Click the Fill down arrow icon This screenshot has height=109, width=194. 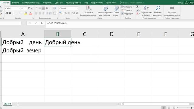point(137,10)
